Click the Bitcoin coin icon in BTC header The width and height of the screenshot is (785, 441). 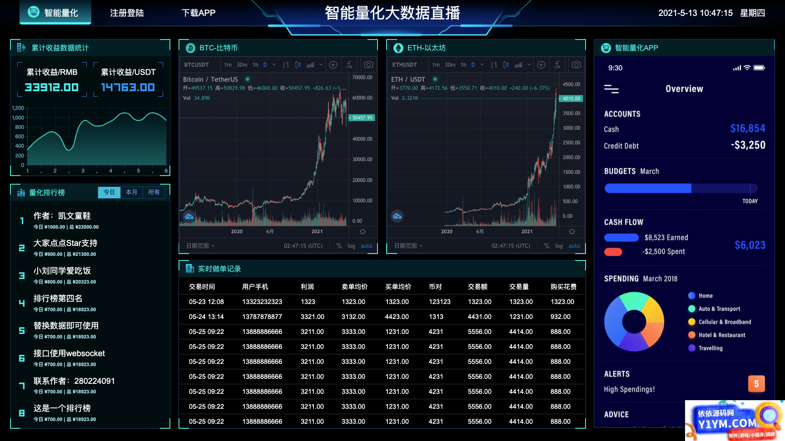click(190, 48)
